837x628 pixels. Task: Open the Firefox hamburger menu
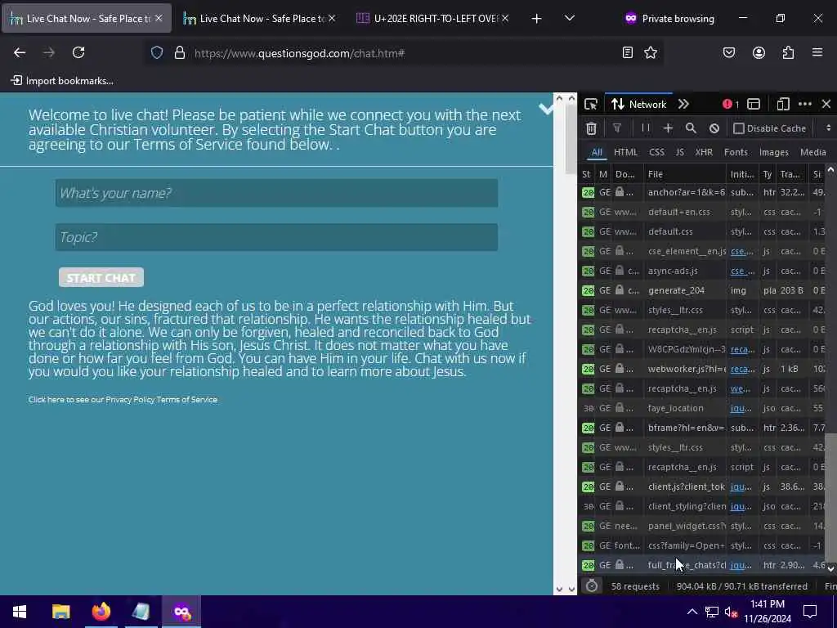[x=817, y=52]
